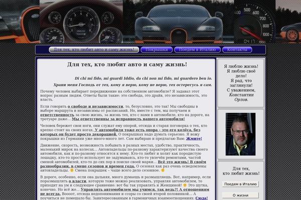Click the underlined text 'Мы ответственны за исправность нашего автомобиля!'
The image size is (301, 200).
tap(128, 119)
